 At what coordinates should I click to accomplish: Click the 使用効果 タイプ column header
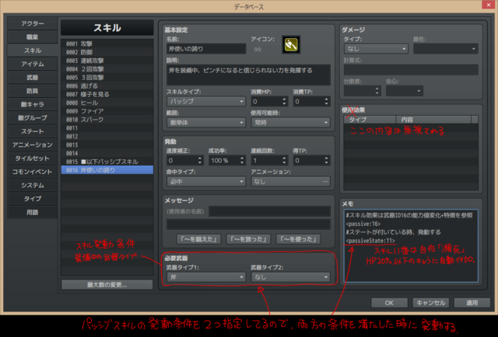pos(370,120)
